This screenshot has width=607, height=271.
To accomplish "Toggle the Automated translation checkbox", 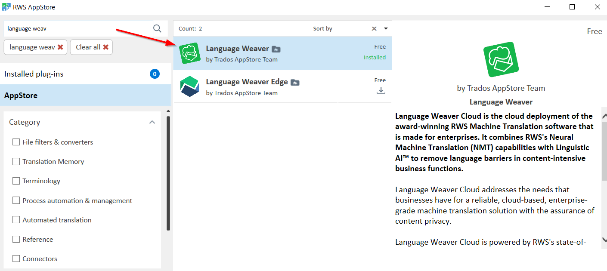I will point(16,220).
